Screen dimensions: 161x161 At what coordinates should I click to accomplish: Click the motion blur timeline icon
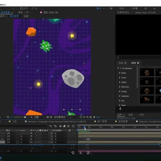pyautogui.click(x=68, y=126)
